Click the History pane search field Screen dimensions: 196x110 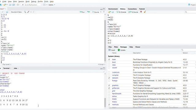click(190, 12)
